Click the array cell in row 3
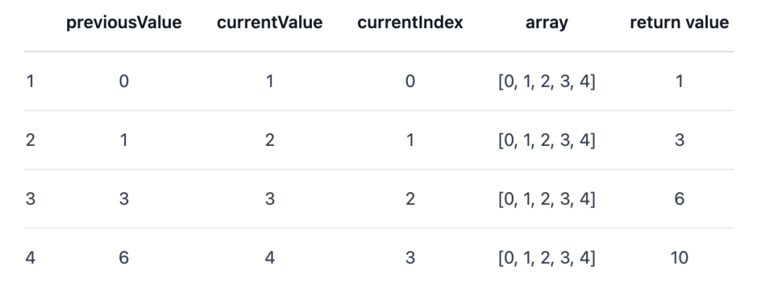Viewport: 757px width, 293px height. pyautogui.click(x=546, y=199)
